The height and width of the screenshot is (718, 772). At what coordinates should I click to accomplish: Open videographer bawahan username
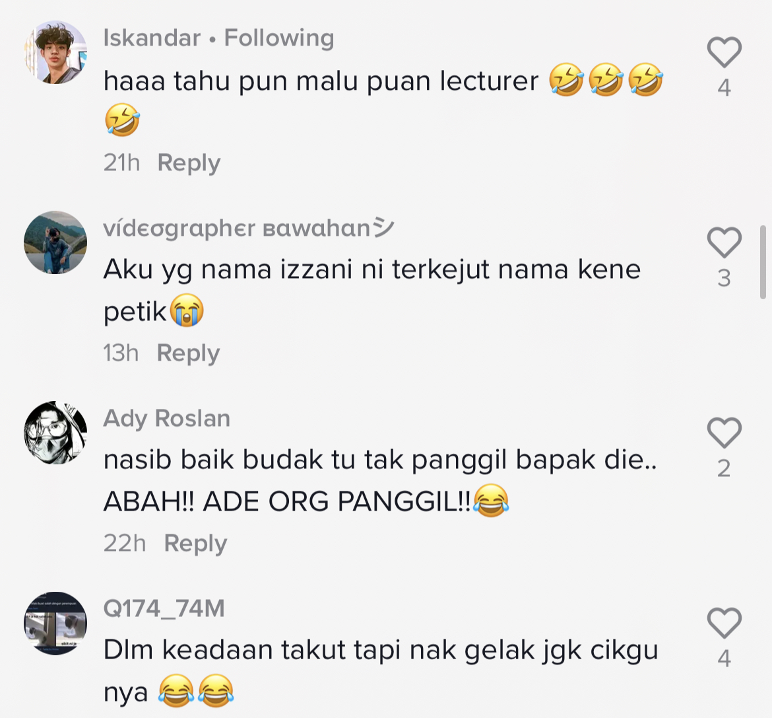pyautogui.click(x=249, y=228)
